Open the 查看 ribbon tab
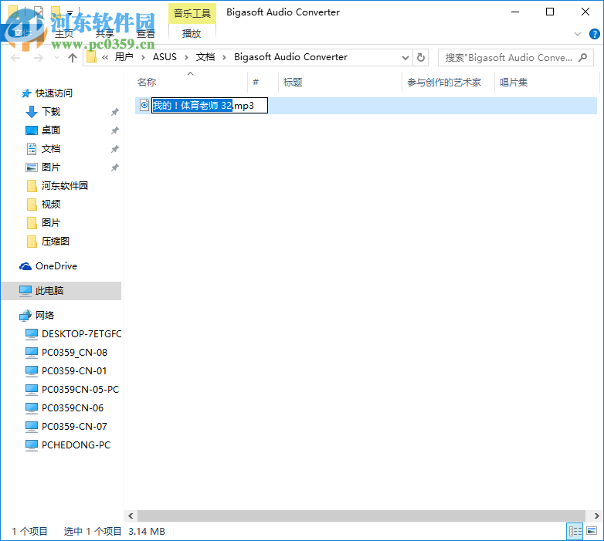 click(x=146, y=34)
